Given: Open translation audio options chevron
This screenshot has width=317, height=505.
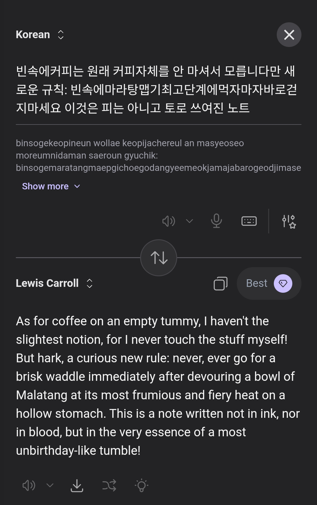Looking at the screenshot, I should click(x=50, y=485).
